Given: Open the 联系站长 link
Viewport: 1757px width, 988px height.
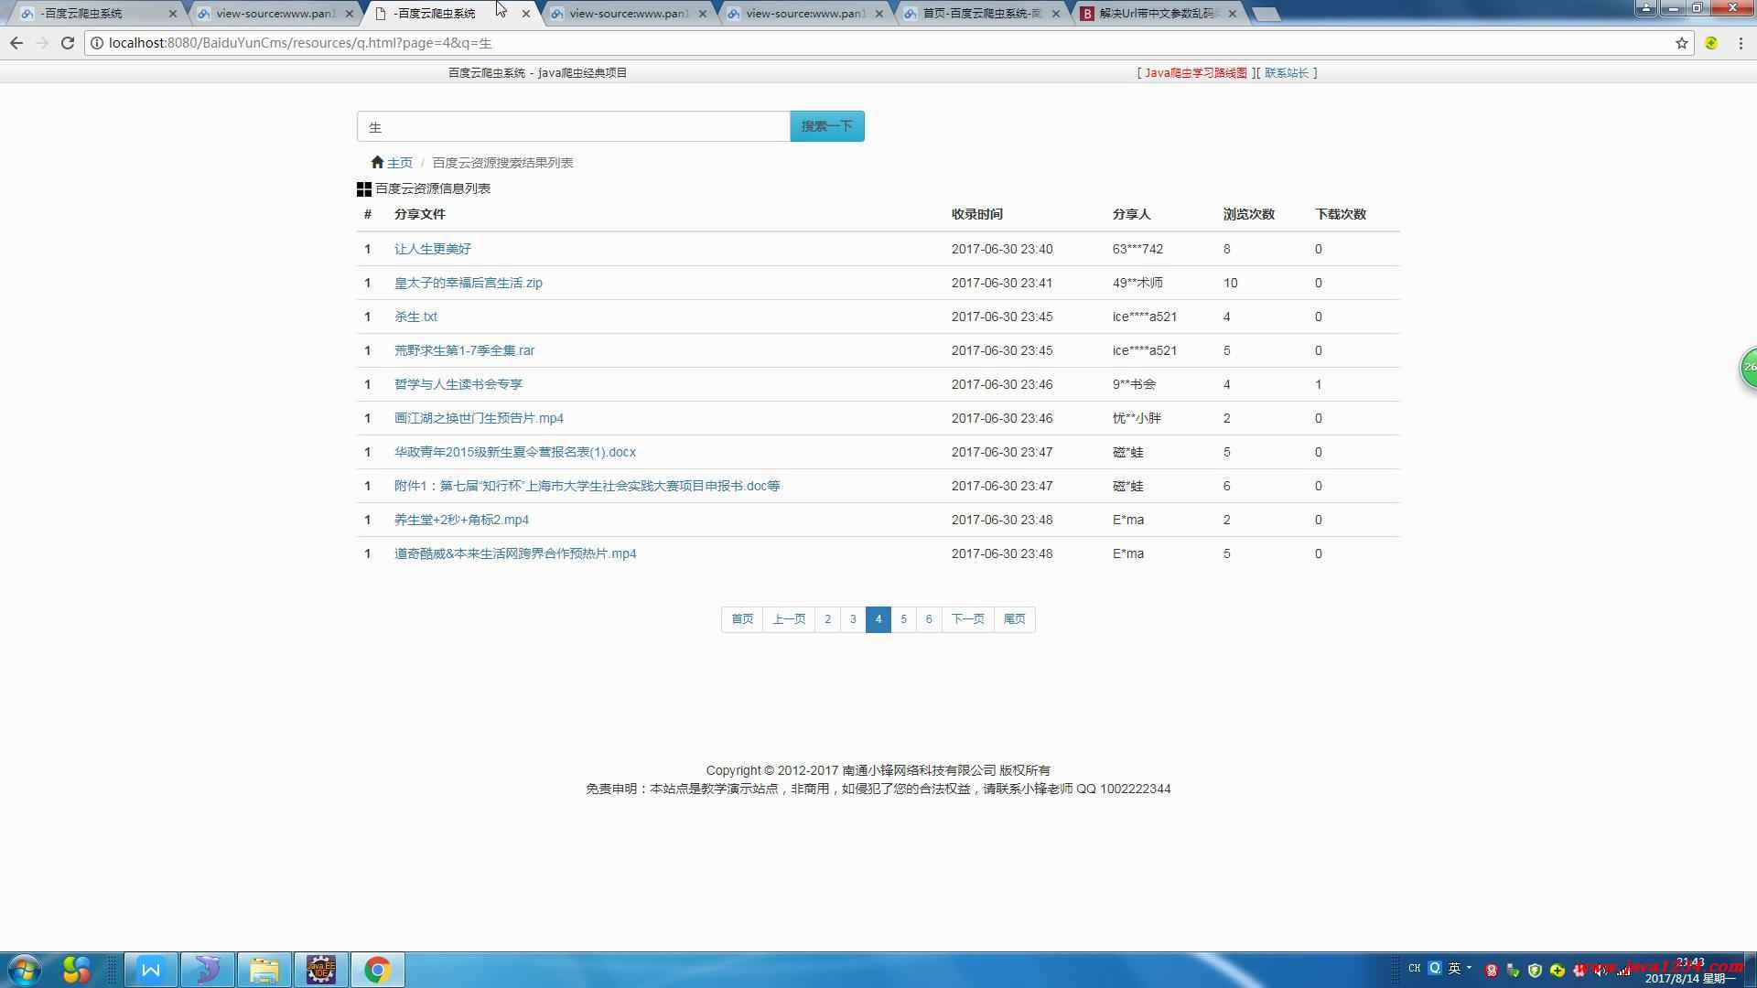Looking at the screenshot, I should point(1287,72).
